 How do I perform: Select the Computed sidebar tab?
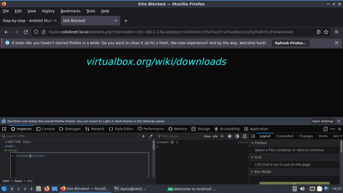point(285,136)
